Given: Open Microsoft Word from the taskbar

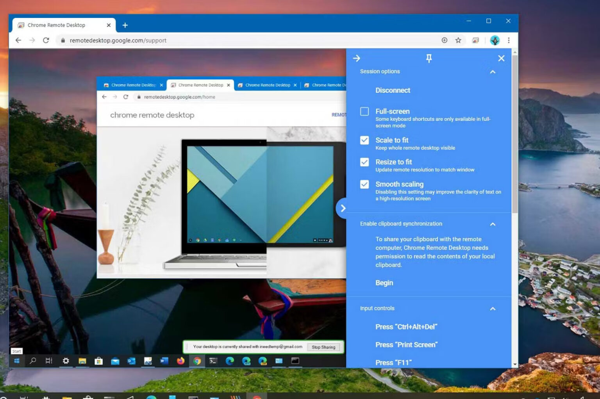Looking at the screenshot, I should point(163,361).
